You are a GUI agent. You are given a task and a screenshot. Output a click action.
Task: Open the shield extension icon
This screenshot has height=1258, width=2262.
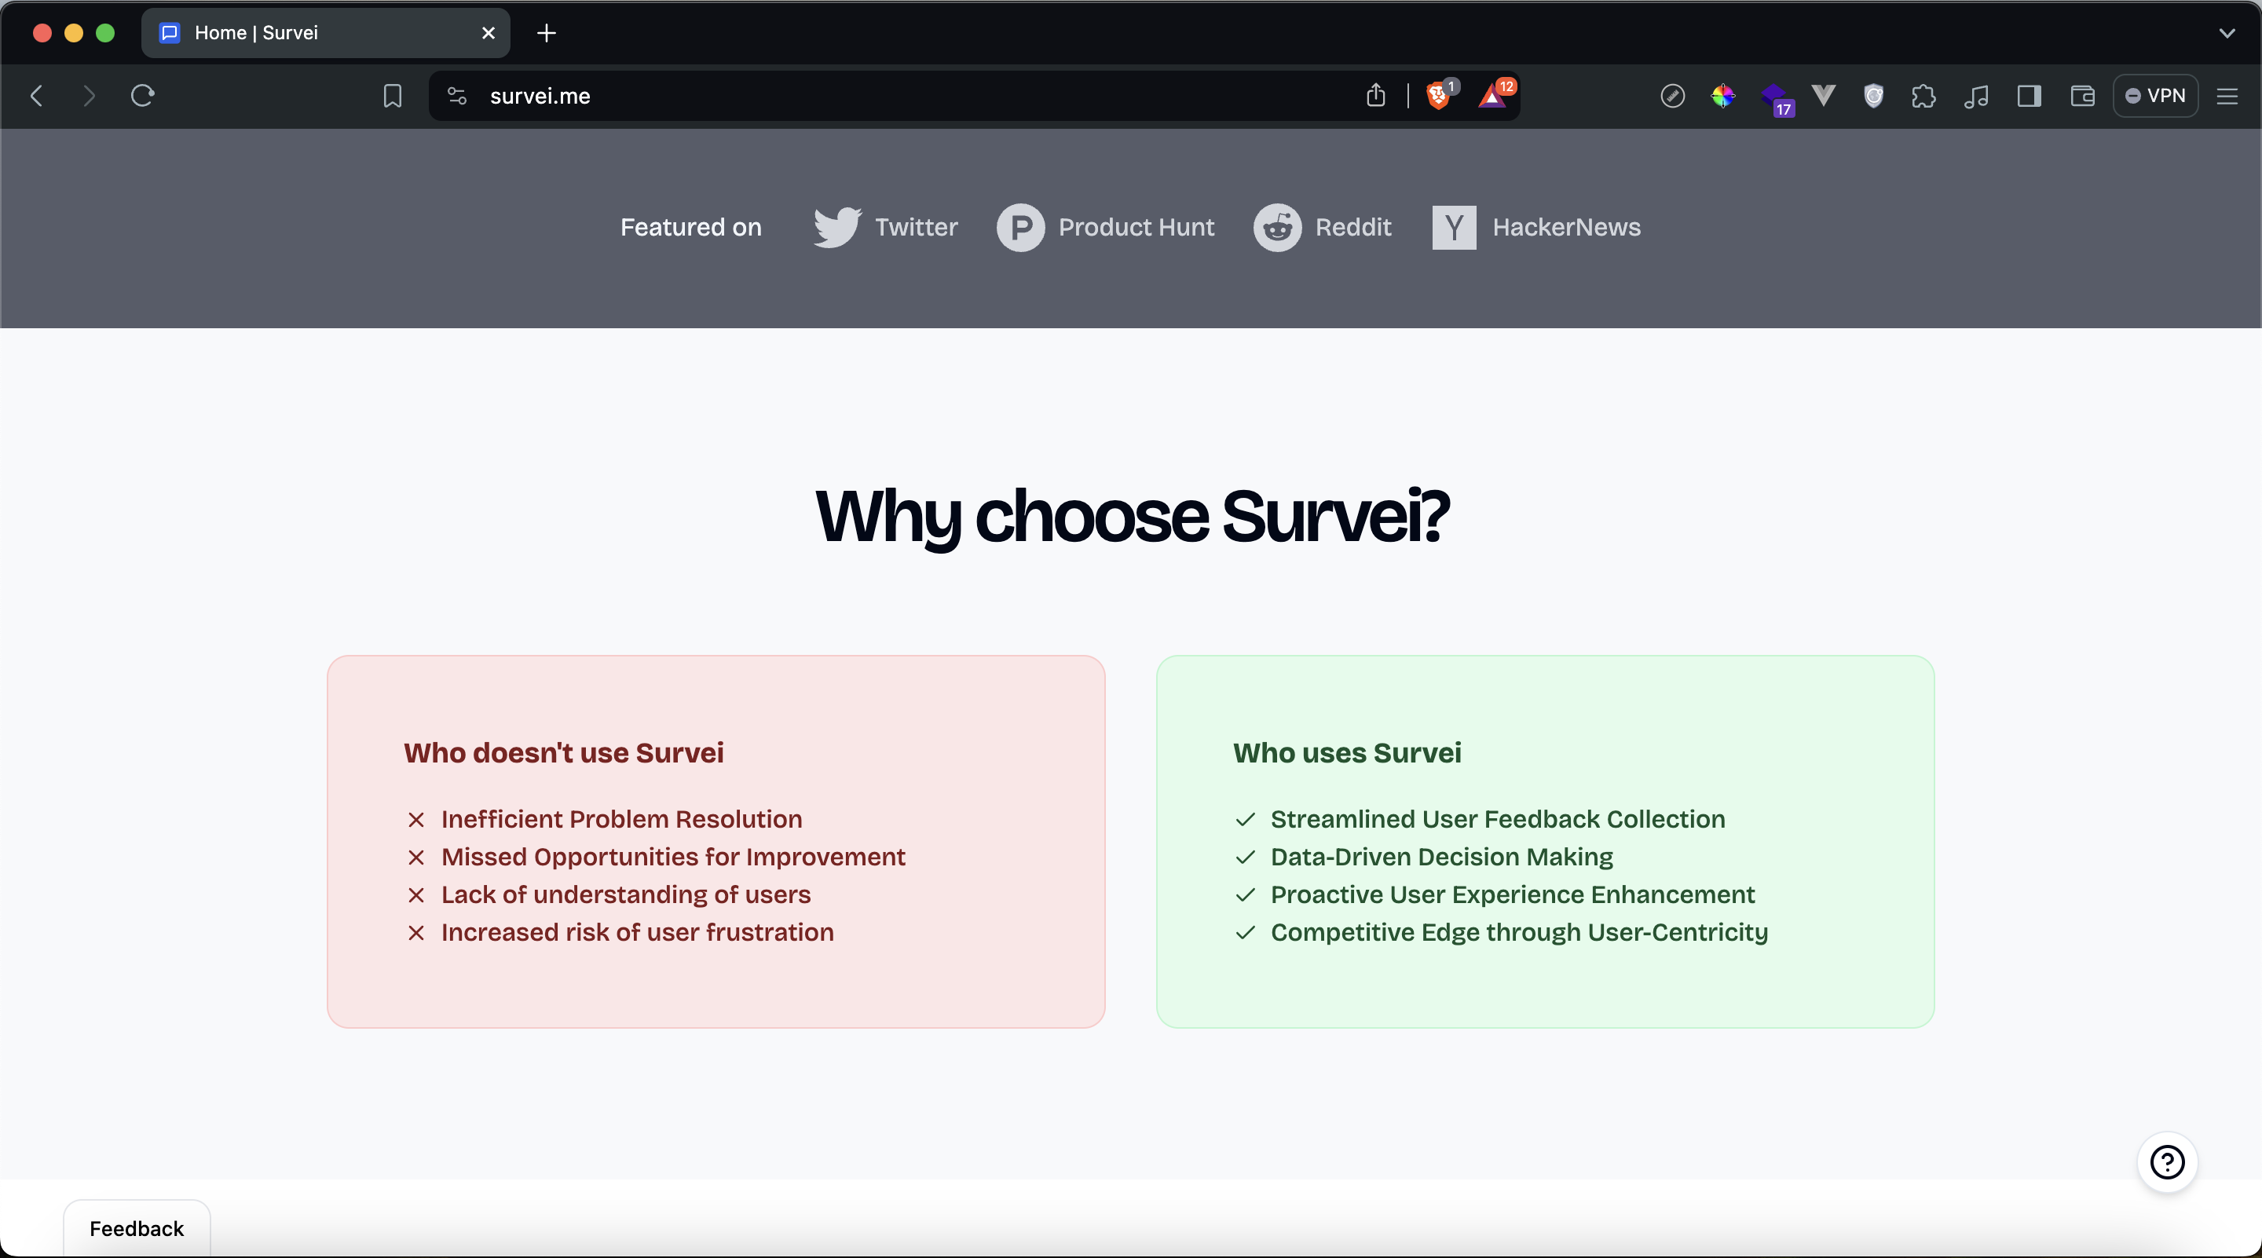(x=1874, y=96)
